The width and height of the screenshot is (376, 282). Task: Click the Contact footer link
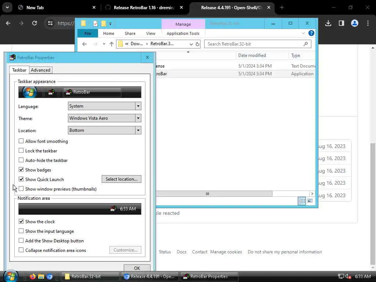click(199, 252)
